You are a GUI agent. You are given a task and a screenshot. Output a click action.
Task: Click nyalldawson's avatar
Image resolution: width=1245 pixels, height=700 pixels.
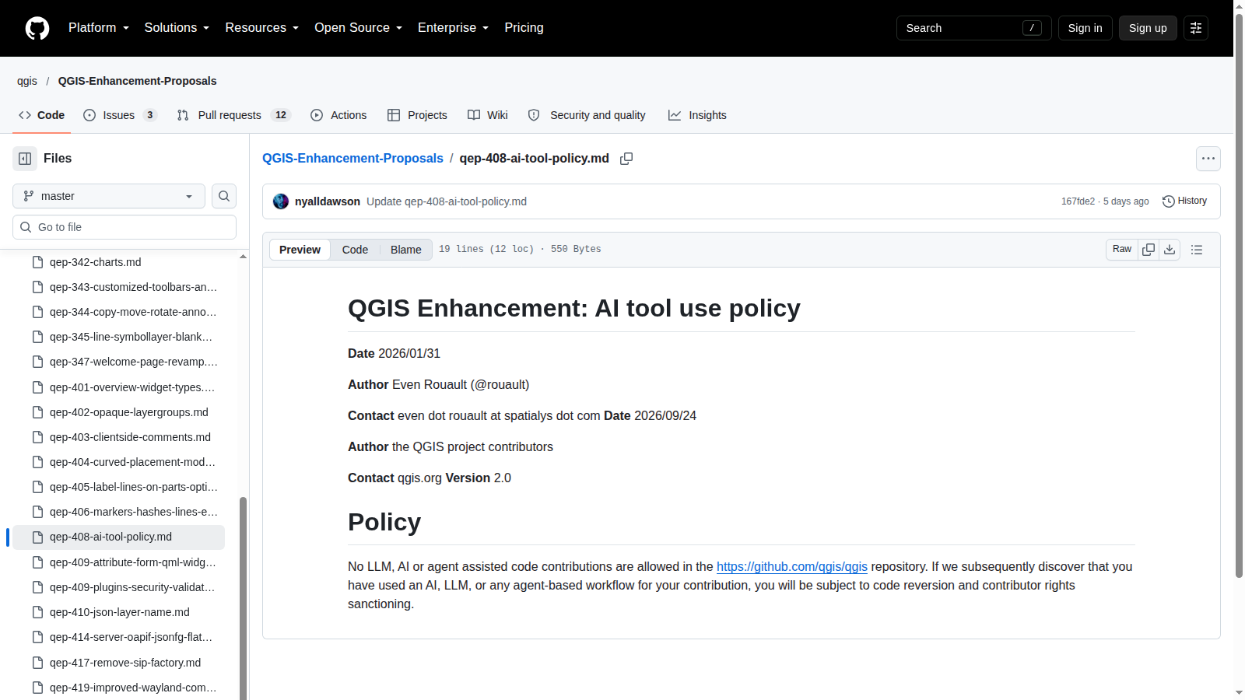click(x=281, y=201)
